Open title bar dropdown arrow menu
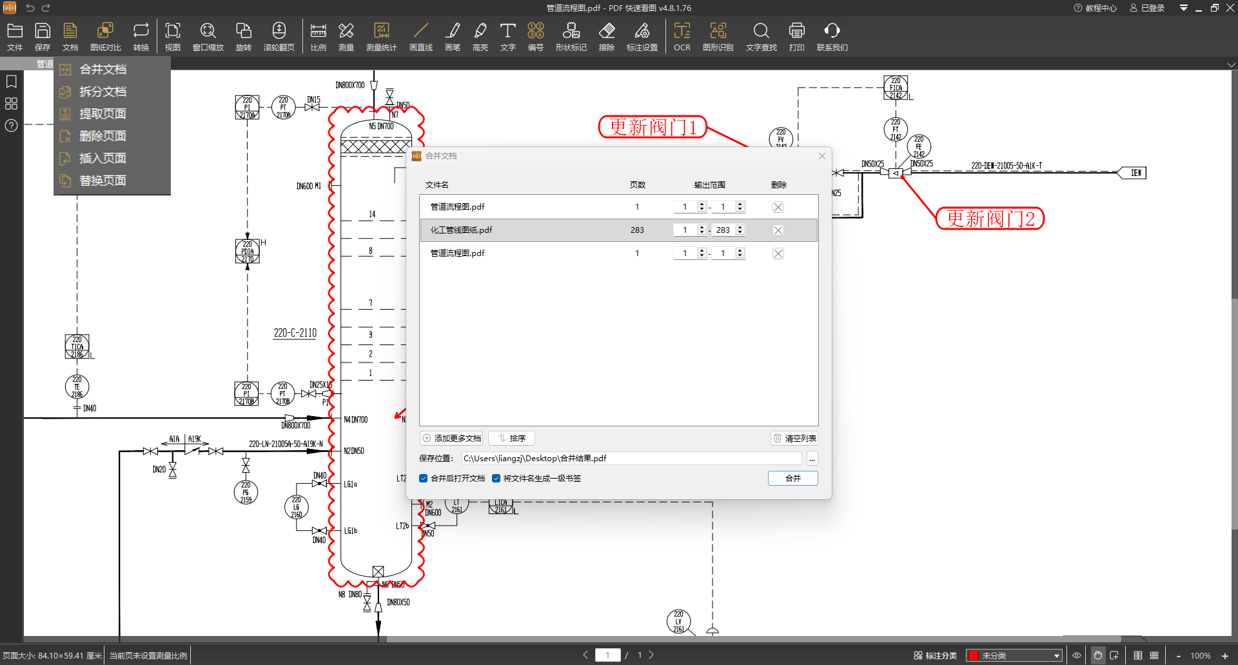 1183,8
